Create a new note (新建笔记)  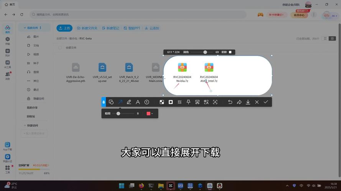tap(110, 28)
